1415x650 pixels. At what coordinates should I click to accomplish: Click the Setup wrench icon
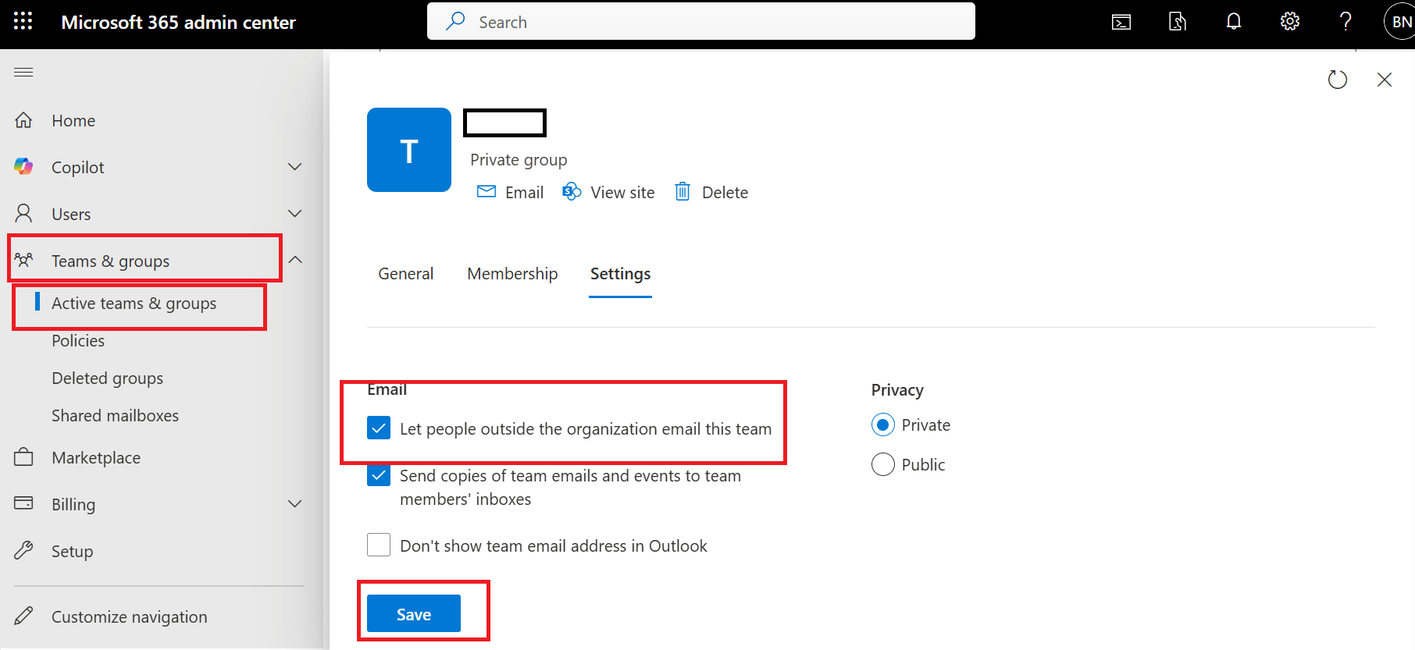(x=24, y=551)
